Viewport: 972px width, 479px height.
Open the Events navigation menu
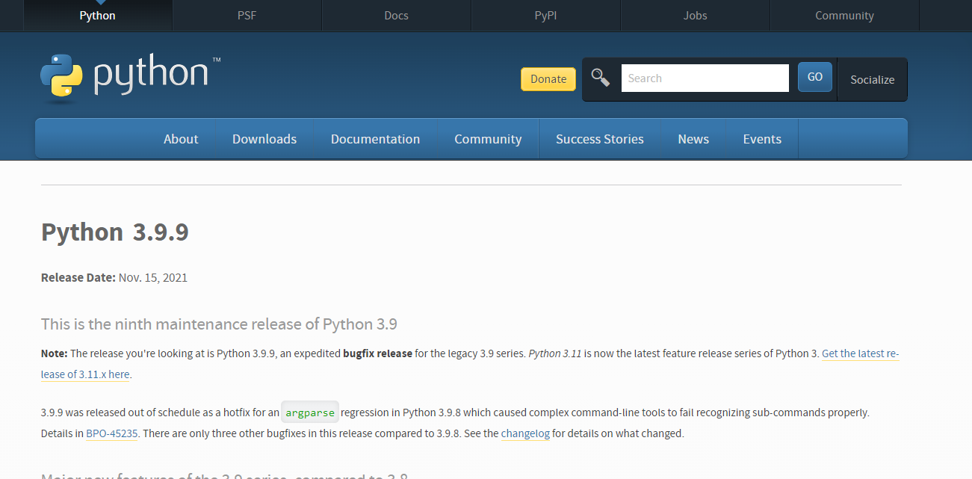[x=762, y=139]
